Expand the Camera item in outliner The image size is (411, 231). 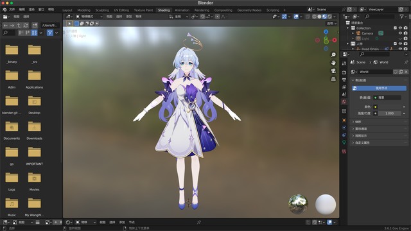point(353,33)
